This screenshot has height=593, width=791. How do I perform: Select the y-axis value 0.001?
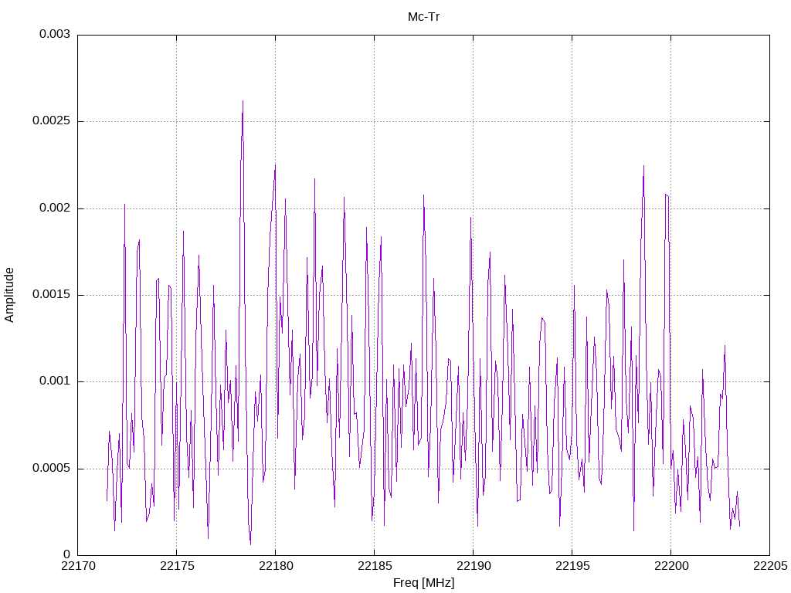(x=55, y=381)
